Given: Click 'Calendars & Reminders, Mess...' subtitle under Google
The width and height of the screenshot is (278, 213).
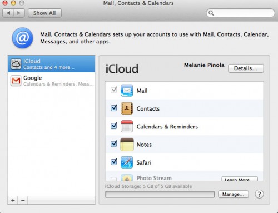Looking at the screenshot, I should coord(58,84).
